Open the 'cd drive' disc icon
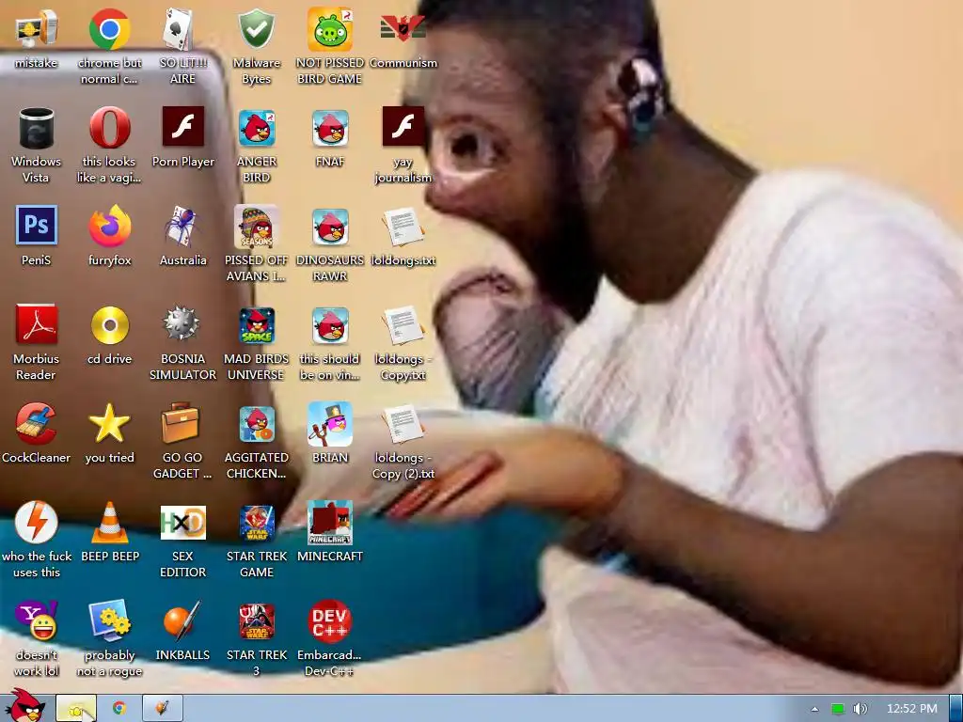The height and width of the screenshot is (722, 963). [x=109, y=324]
